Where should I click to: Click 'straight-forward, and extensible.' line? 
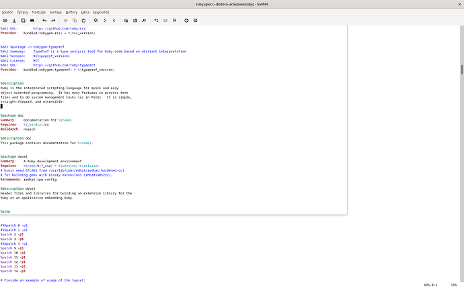[x=32, y=102]
